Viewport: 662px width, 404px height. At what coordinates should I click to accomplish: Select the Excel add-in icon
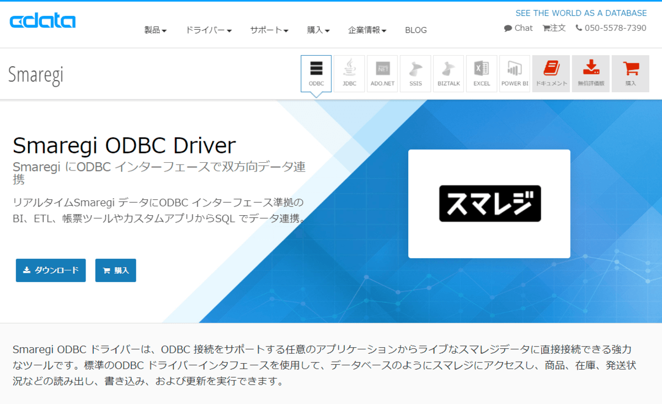coord(482,73)
